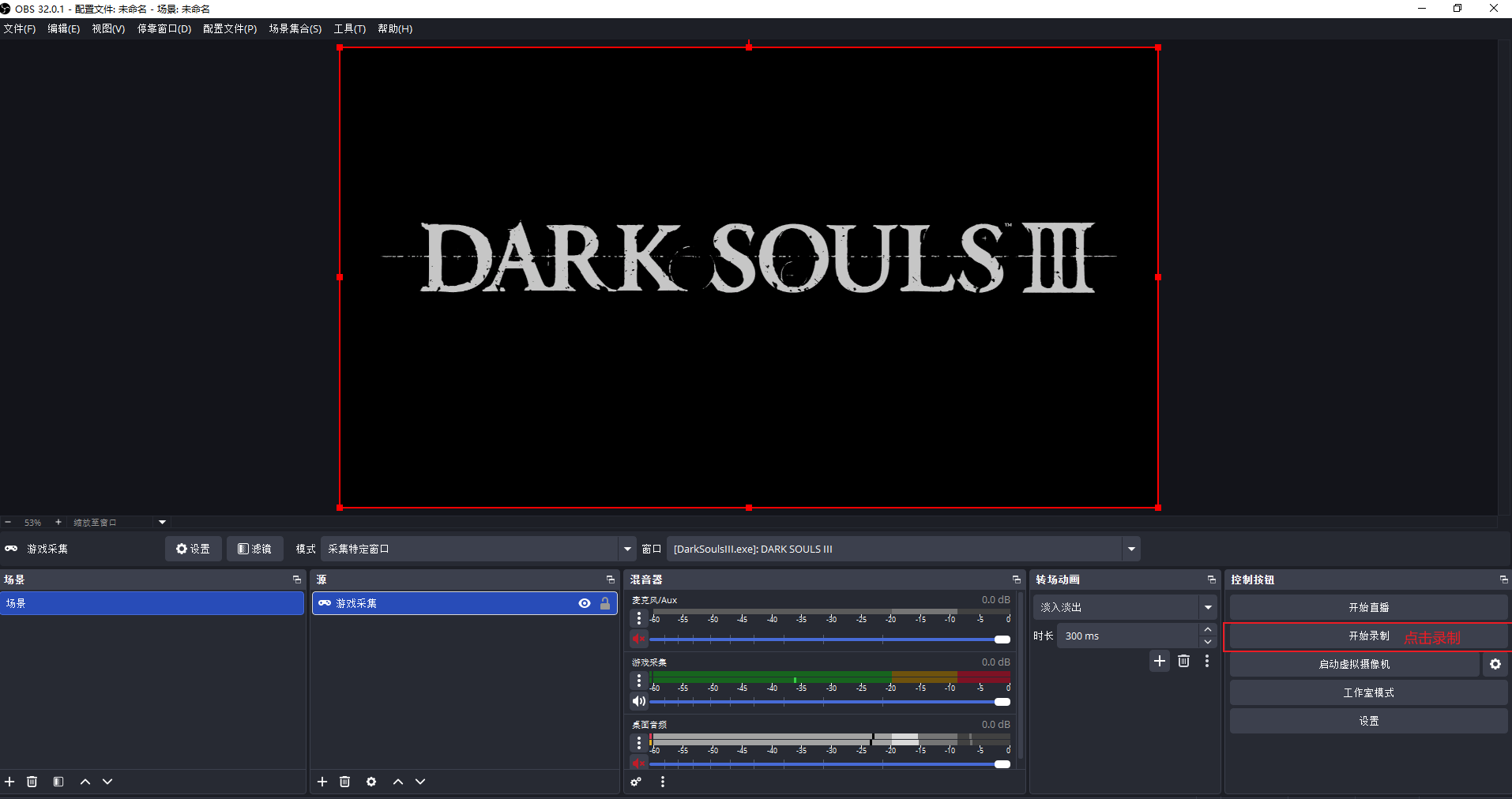Open source properties gear in sources toolbar
1512x799 pixels.
tap(371, 782)
